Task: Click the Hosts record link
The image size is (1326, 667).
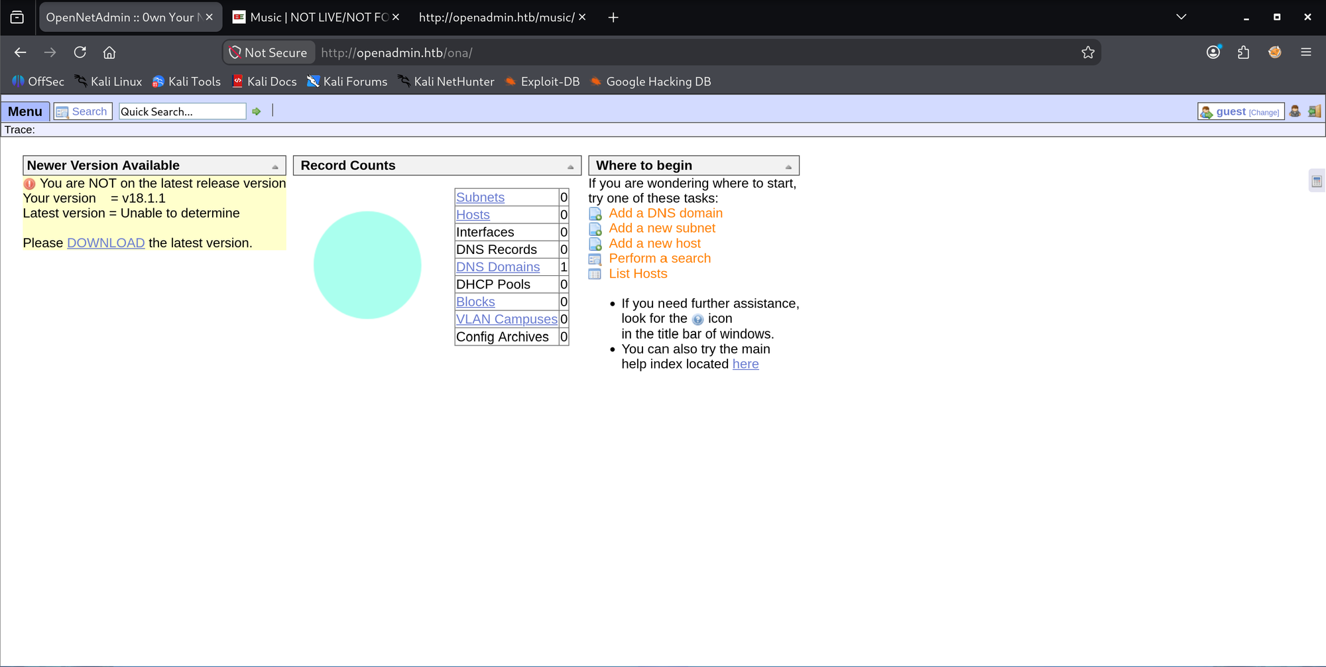Action: click(x=473, y=215)
